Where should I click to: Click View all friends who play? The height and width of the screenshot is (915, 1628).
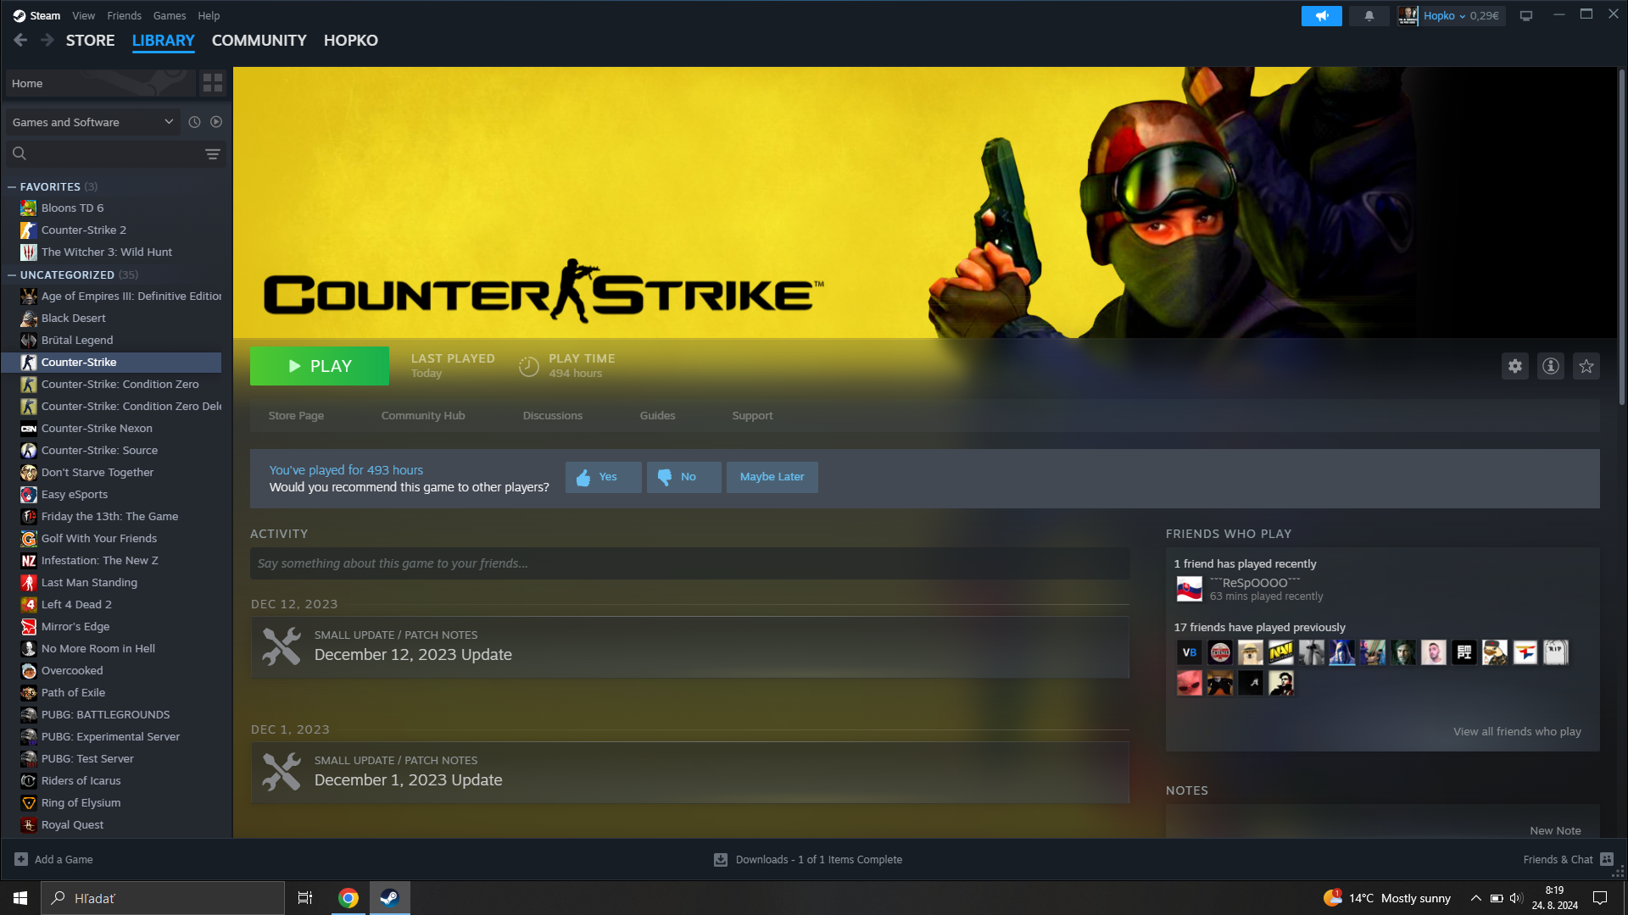[1516, 731]
